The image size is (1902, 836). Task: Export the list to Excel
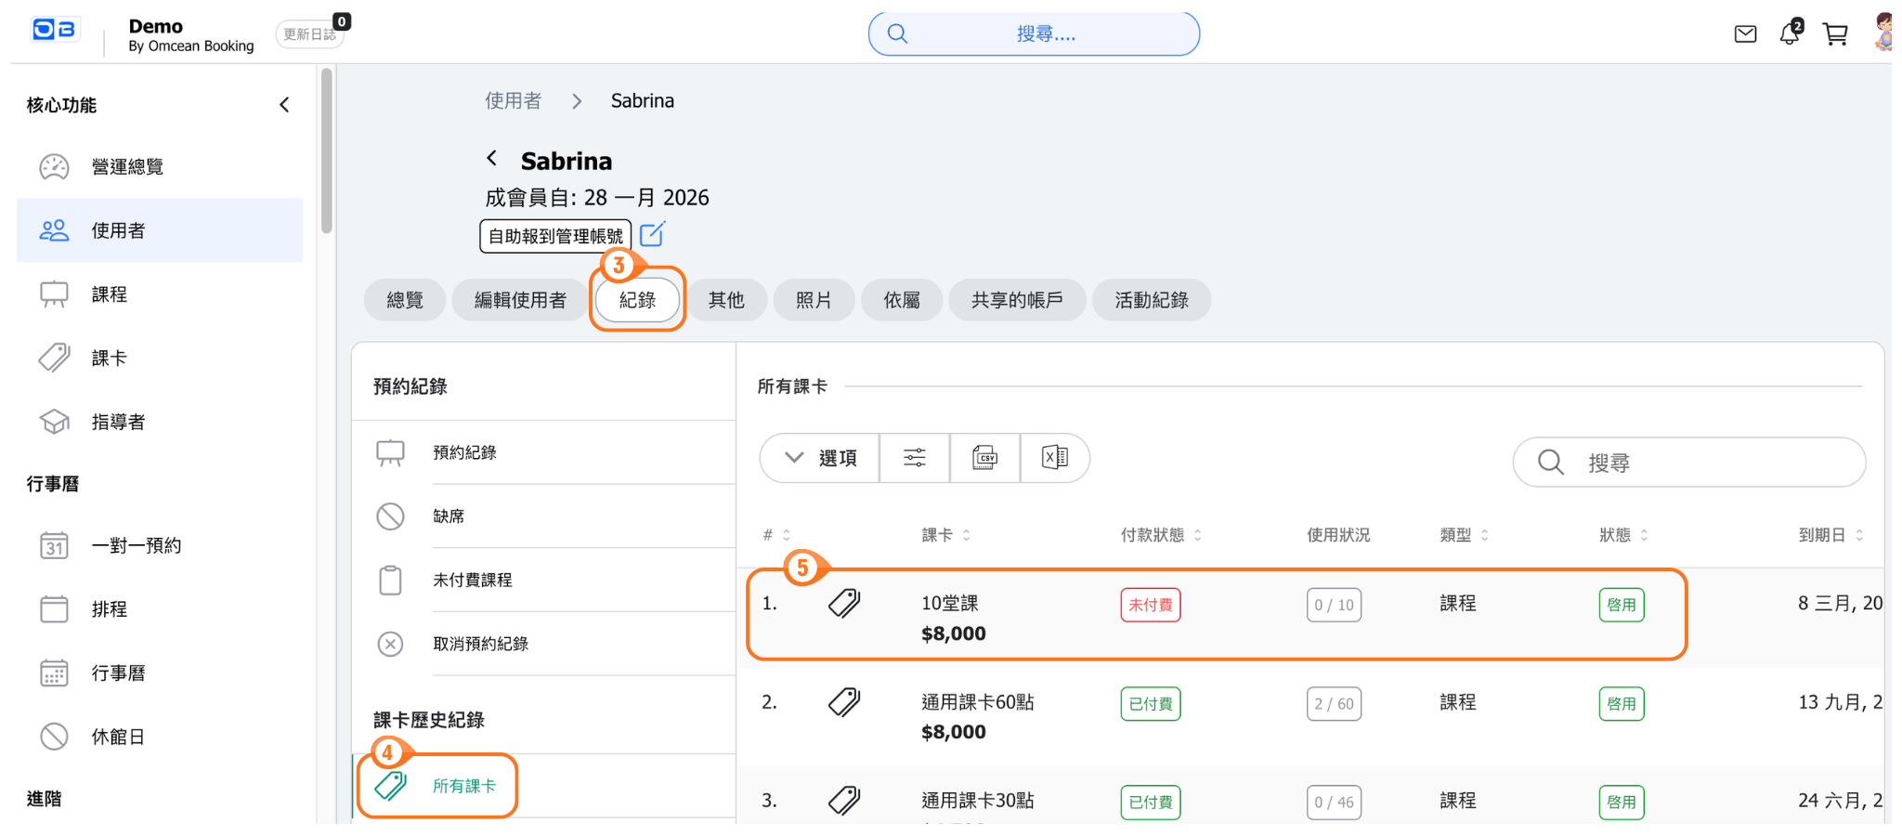click(x=1054, y=458)
